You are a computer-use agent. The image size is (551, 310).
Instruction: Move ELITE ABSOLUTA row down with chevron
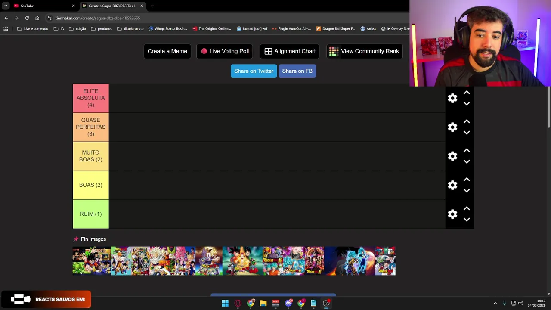coord(467,104)
